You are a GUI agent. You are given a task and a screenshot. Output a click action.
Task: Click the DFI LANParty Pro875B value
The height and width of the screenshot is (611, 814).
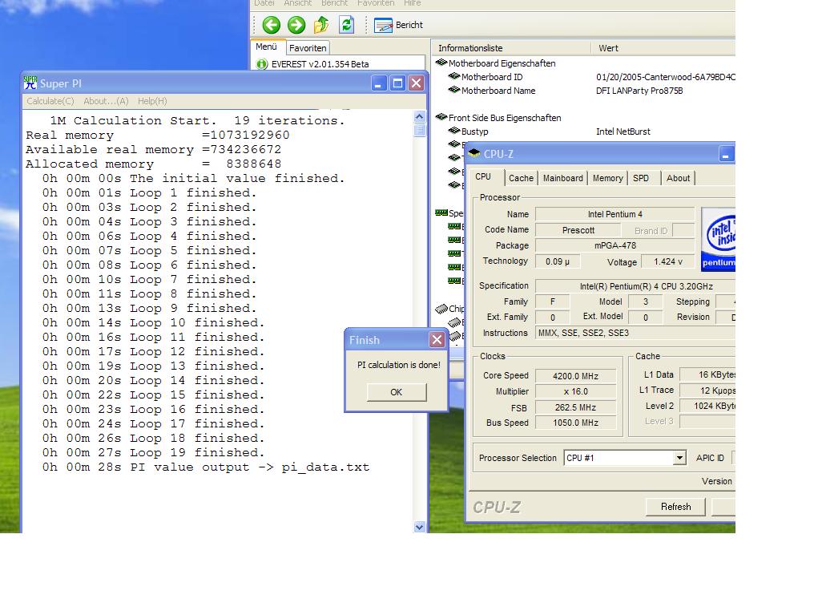[639, 91]
